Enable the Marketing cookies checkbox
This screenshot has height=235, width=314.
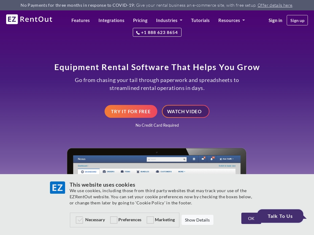(x=150, y=220)
